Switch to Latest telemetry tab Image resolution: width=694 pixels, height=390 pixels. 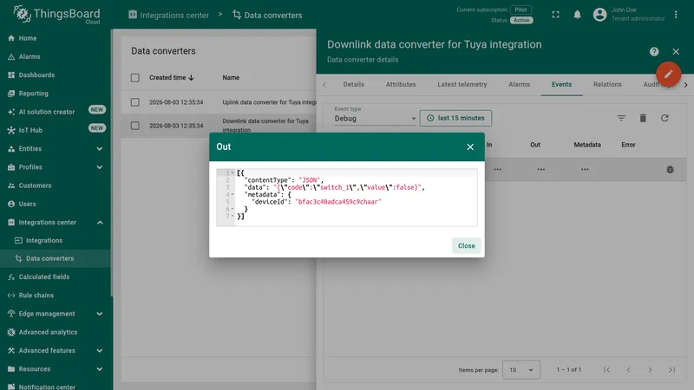[x=462, y=84]
